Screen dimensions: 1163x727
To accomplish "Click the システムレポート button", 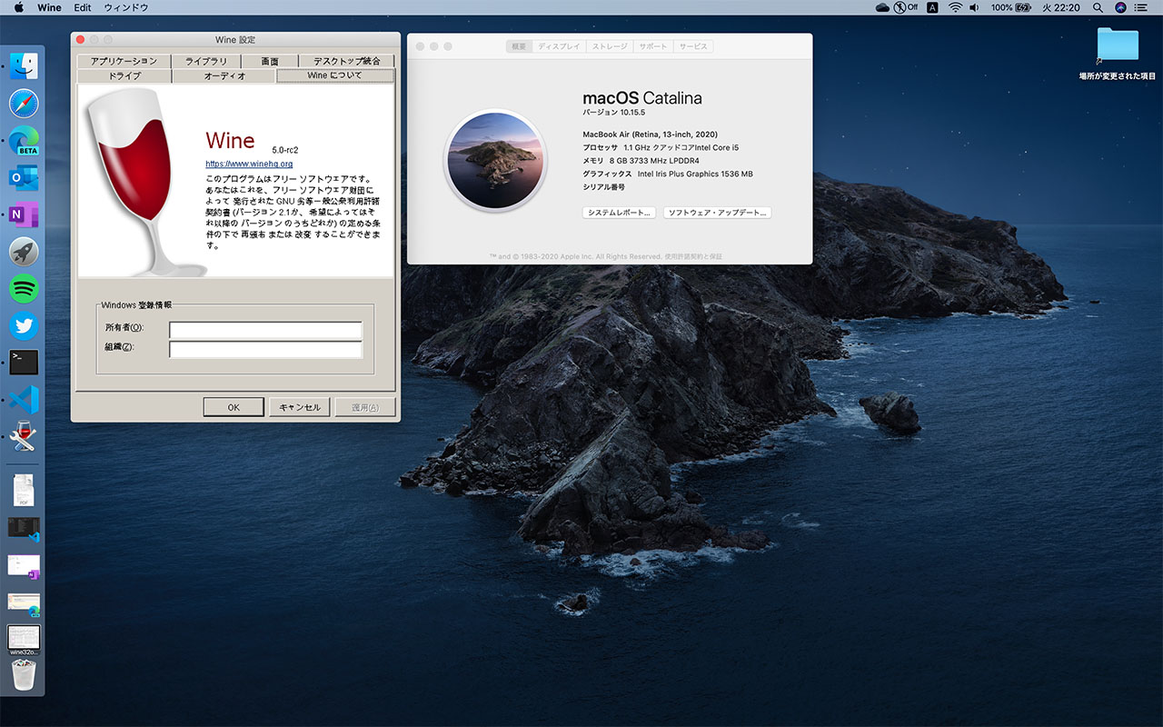I will 619,213.
